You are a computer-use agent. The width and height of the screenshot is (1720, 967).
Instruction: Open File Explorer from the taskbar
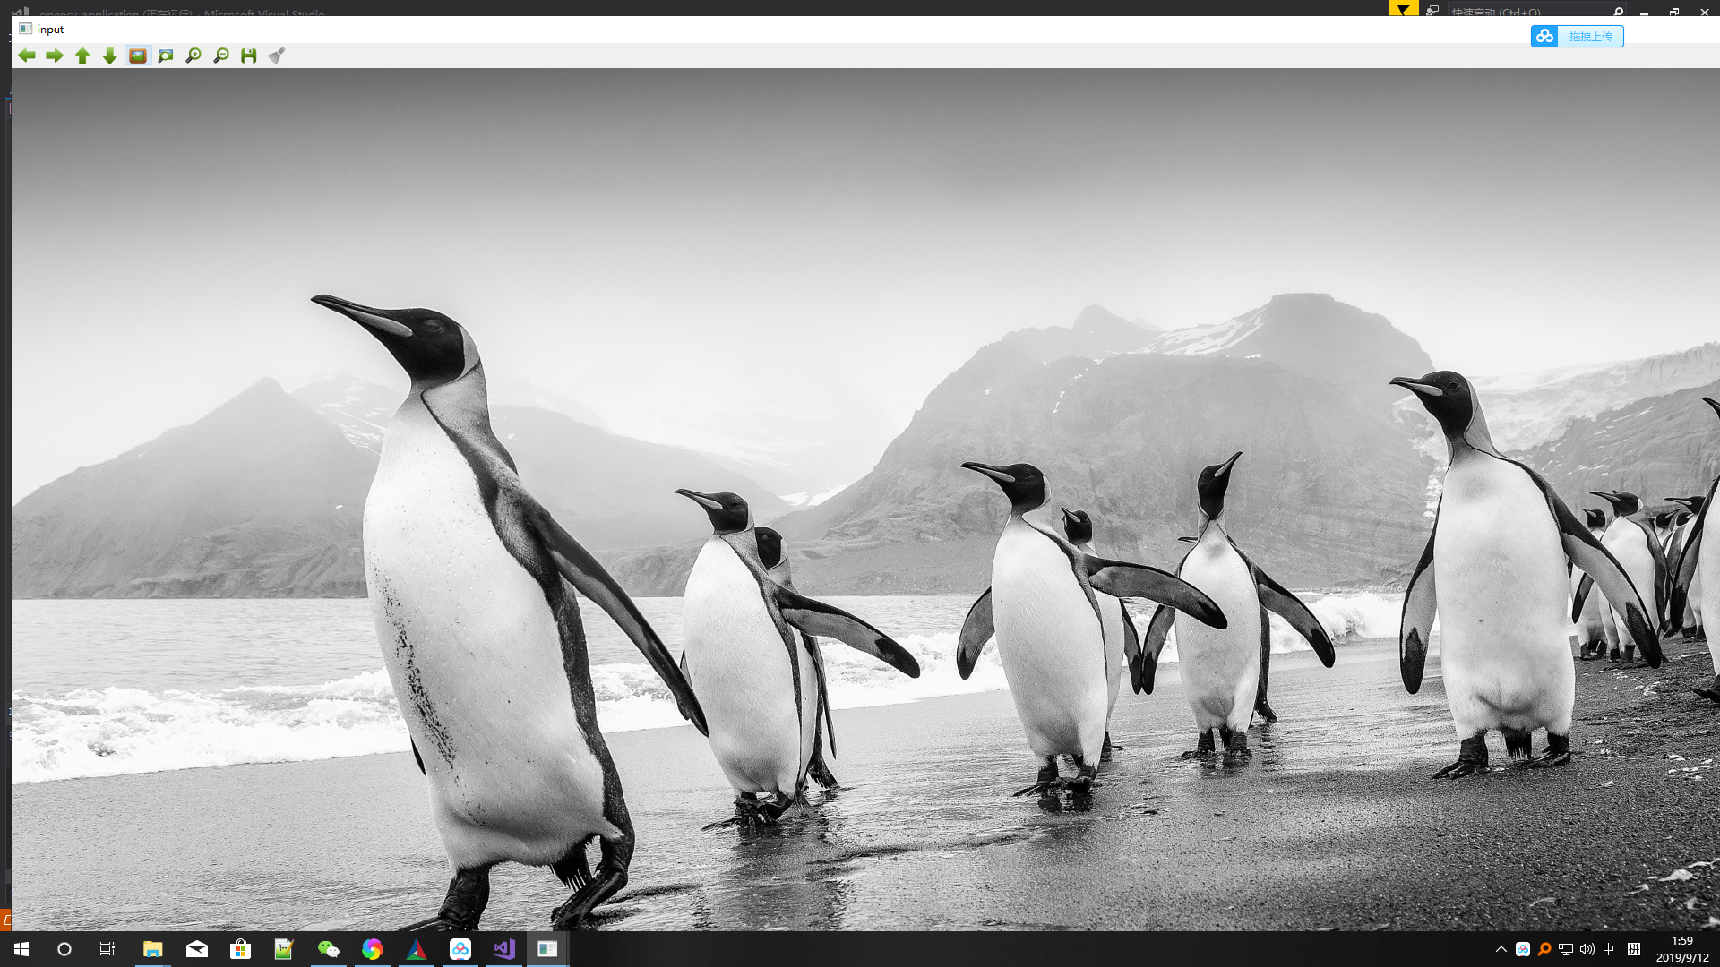coord(153,949)
